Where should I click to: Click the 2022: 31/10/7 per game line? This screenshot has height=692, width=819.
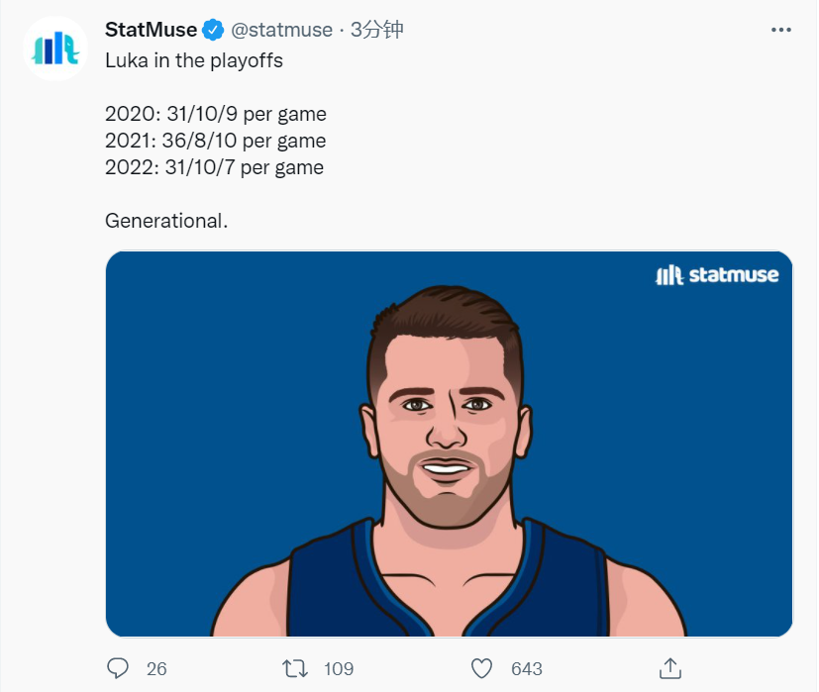(214, 167)
